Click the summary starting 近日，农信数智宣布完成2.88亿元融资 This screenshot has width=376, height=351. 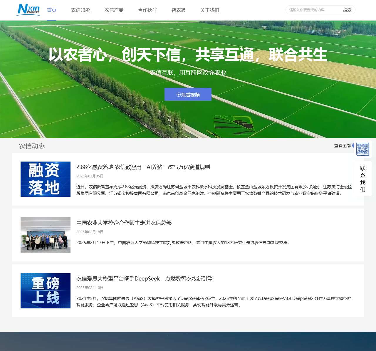pyautogui.click(x=214, y=190)
